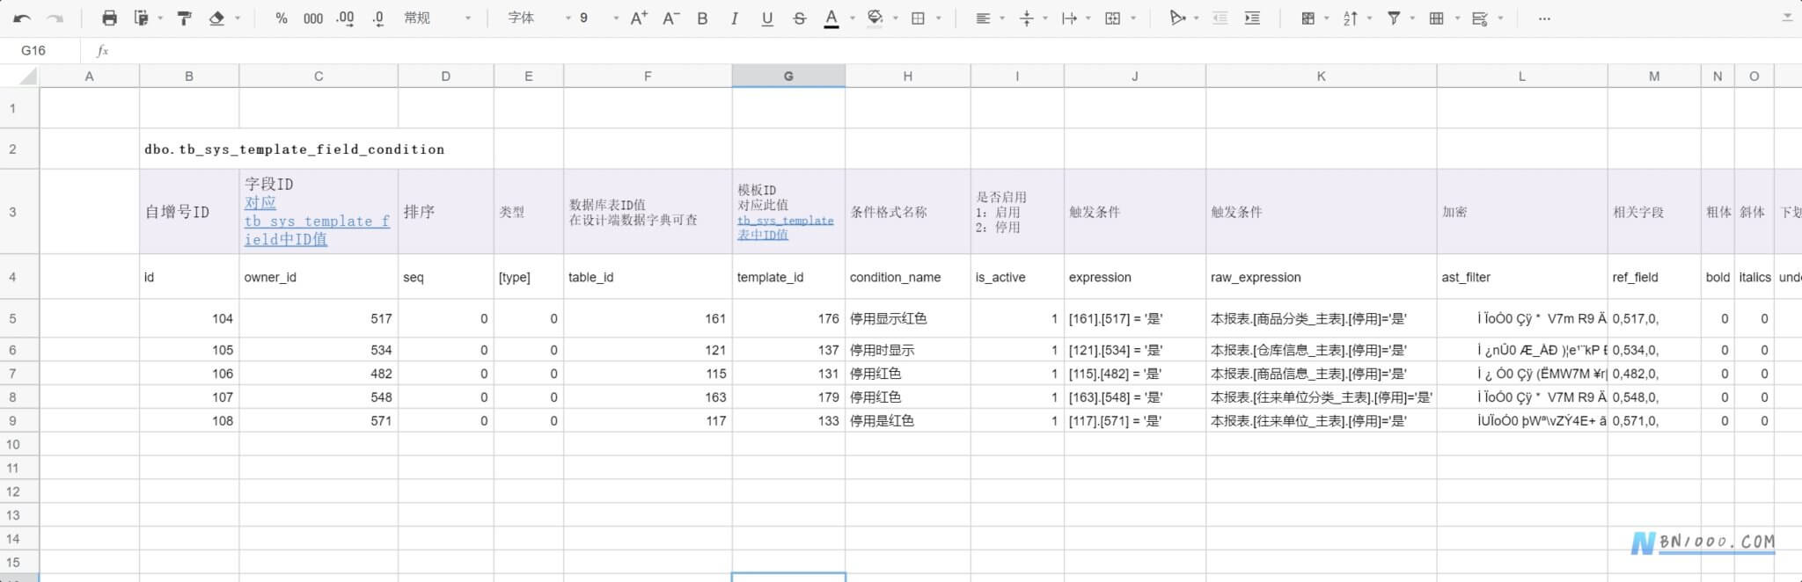Open the 常规 number format dropdown
Screen dimensions: 1802x582
[x=437, y=18]
